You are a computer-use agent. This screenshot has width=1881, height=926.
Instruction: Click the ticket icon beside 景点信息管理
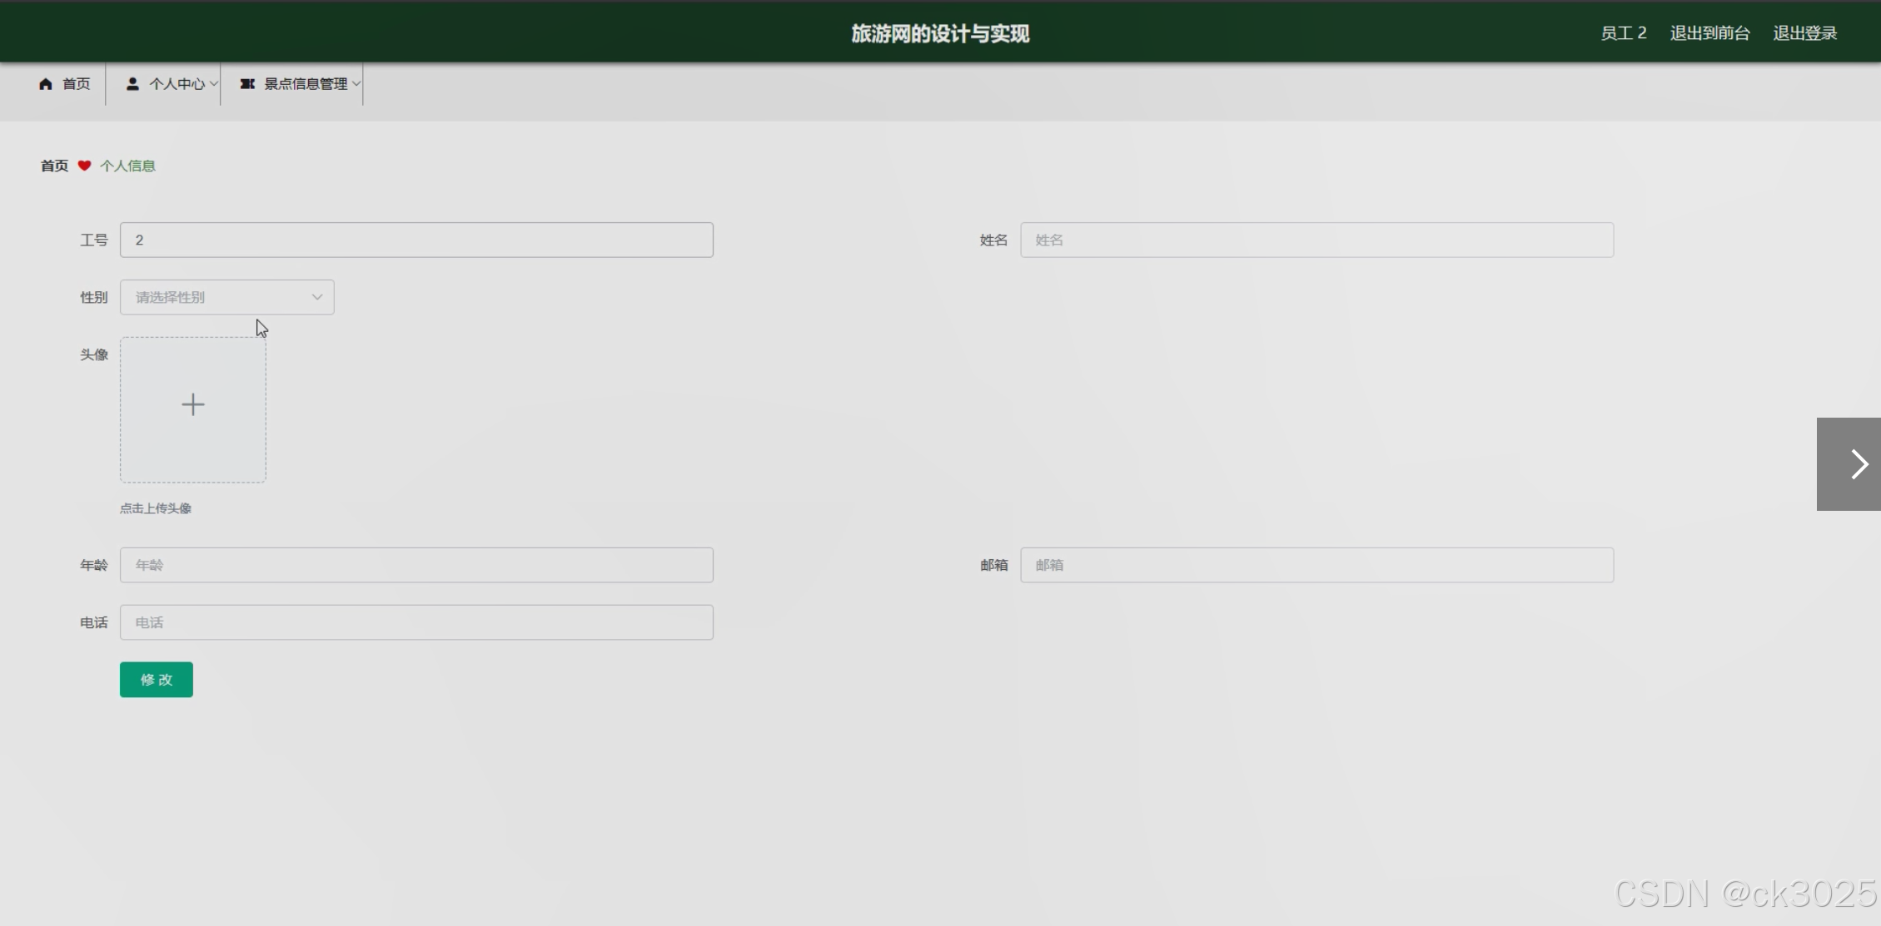coord(247,84)
